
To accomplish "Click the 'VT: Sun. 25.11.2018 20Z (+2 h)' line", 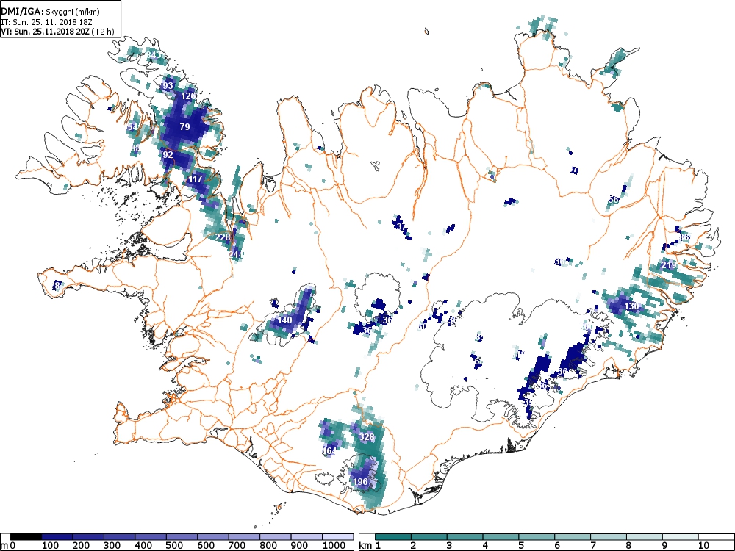I will pyautogui.click(x=57, y=32).
